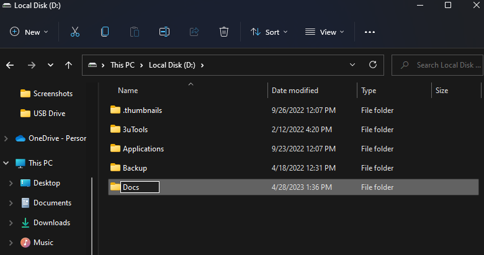Expand the OneDrive tree node
Viewport: 484px width, 255px height.
(6, 138)
